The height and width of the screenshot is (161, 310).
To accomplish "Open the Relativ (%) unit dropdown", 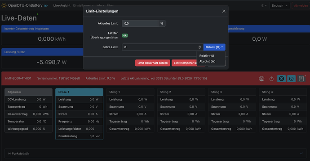I will (214, 47).
